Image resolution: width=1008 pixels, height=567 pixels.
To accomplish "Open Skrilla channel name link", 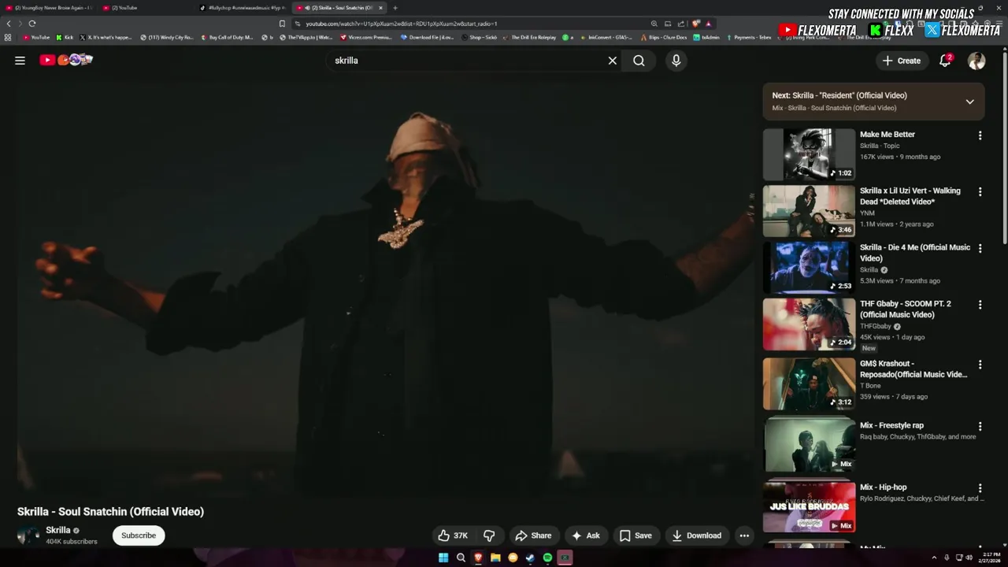I will tap(58, 530).
